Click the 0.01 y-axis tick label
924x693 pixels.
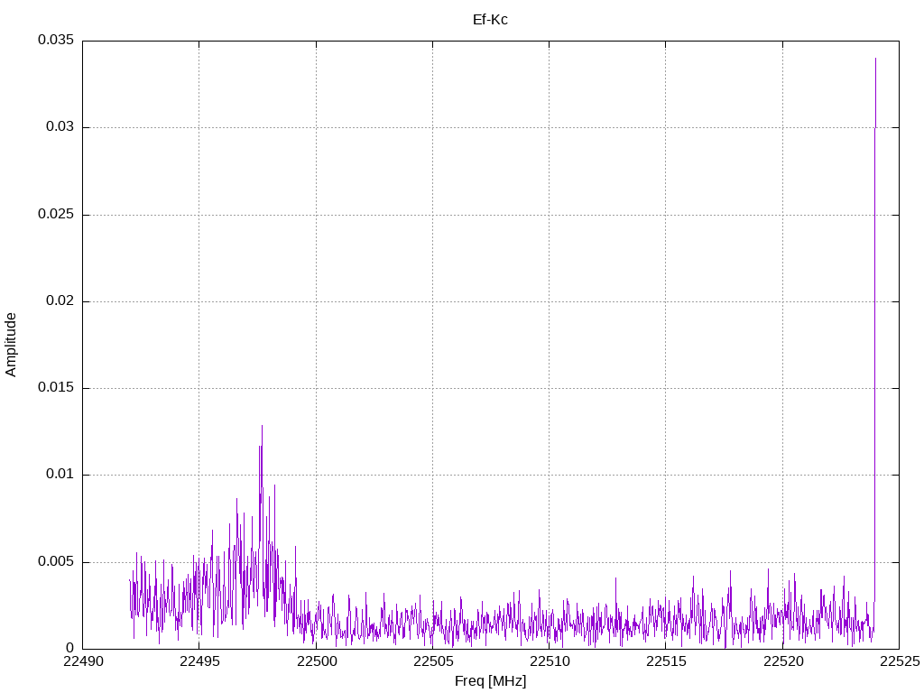point(60,475)
